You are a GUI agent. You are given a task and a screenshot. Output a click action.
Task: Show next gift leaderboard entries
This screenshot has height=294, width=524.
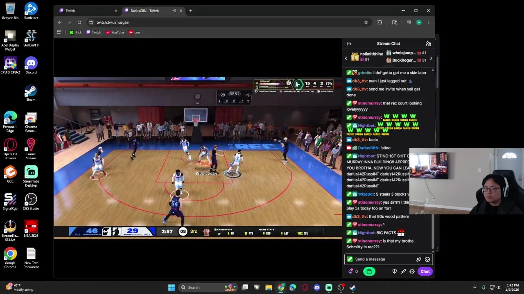point(431,58)
